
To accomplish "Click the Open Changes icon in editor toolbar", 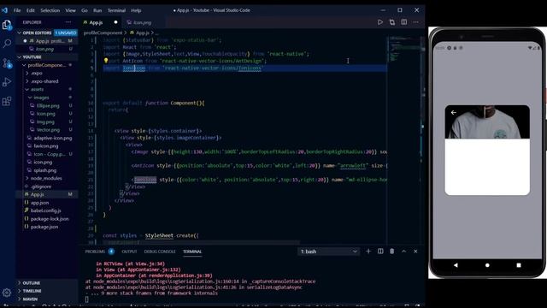I will pos(392,22).
